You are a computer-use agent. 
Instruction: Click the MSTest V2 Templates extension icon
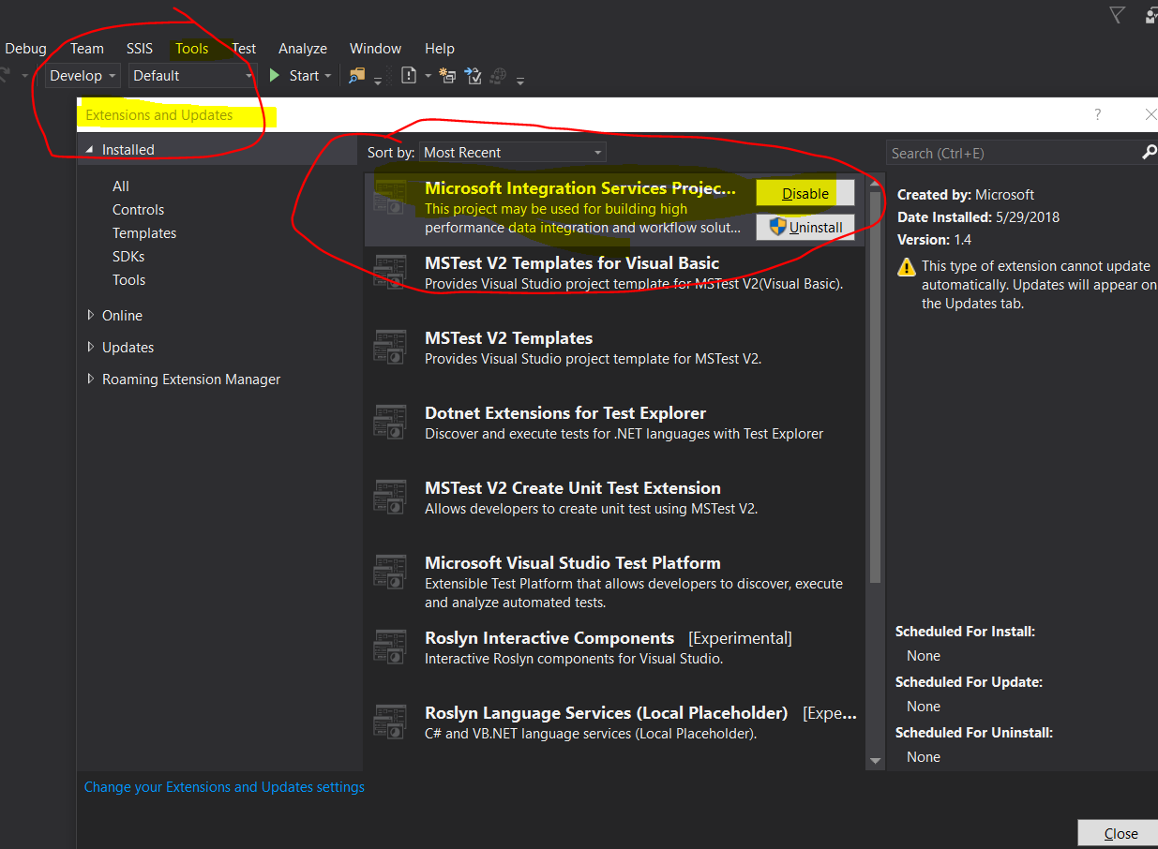click(390, 348)
